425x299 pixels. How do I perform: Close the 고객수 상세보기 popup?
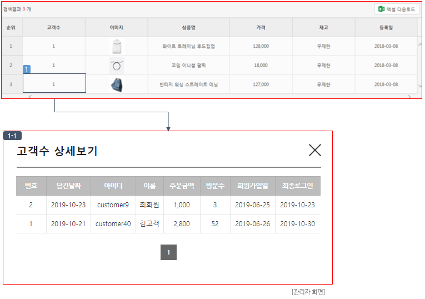[x=314, y=150]
